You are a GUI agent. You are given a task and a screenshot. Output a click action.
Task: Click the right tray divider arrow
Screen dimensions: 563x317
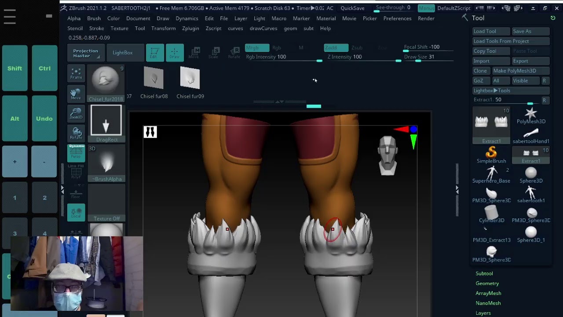pos(457,190)
